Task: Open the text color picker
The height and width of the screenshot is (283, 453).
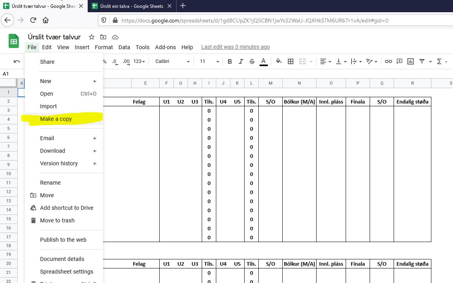Action: pyautogui.click(x=263, y=61)
